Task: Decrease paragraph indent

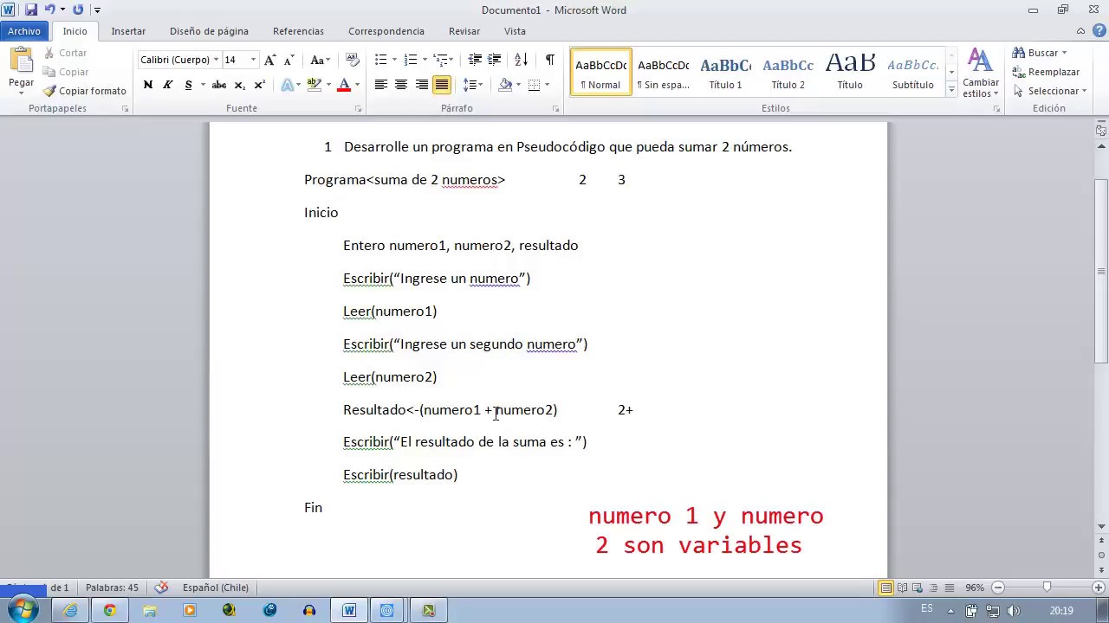Action: click(475, 60)
